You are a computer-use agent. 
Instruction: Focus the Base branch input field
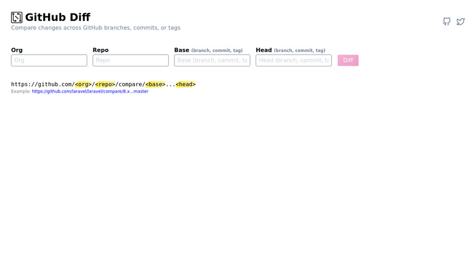[212, 60]
